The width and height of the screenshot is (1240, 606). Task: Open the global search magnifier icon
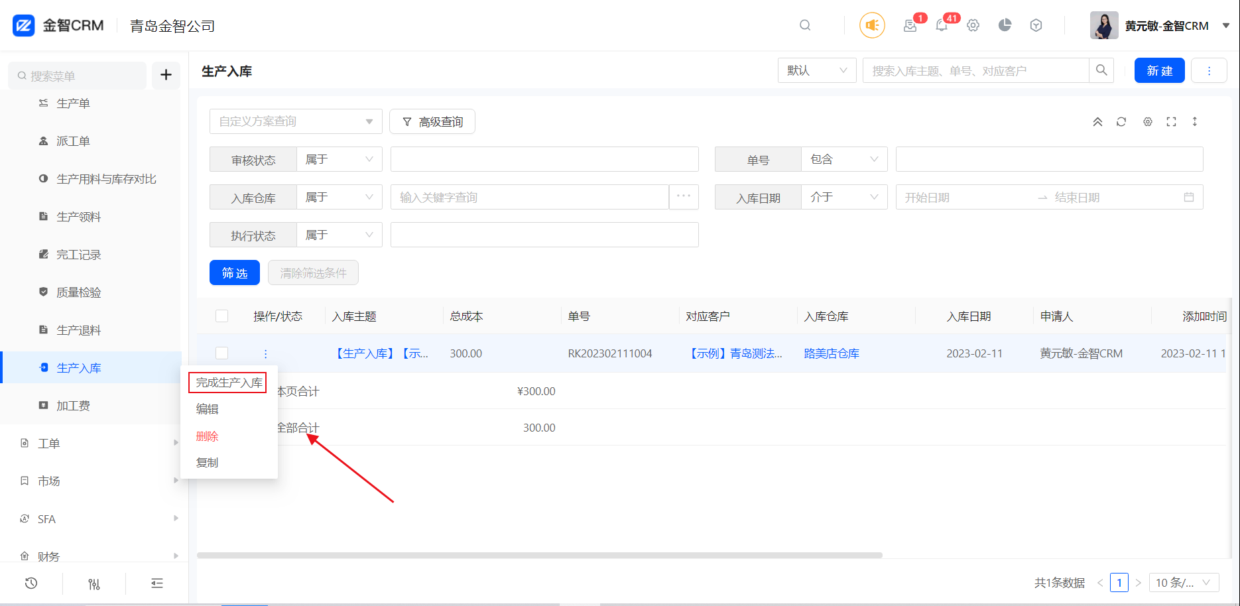tap(805, 25)
